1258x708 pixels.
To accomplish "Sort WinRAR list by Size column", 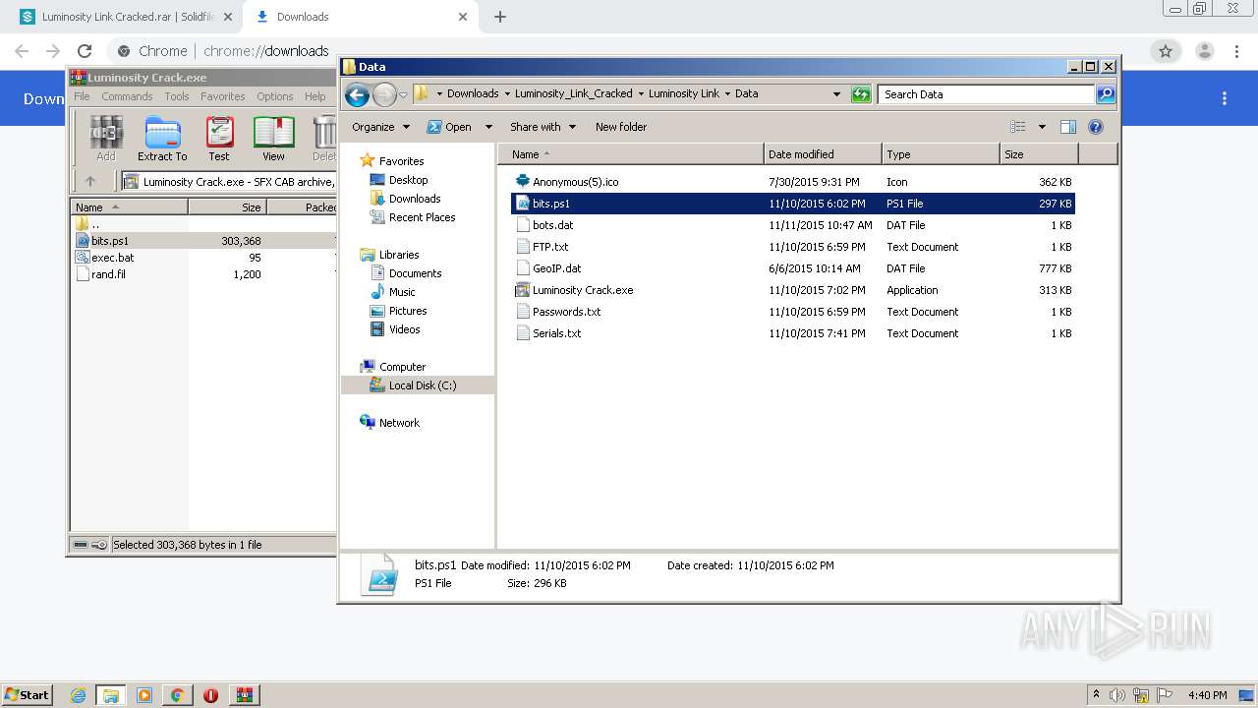I will click(227, 206).
